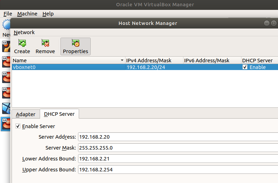Minimize the Host Network Manager window
The image size is (278, 183).
pos(267,23)
